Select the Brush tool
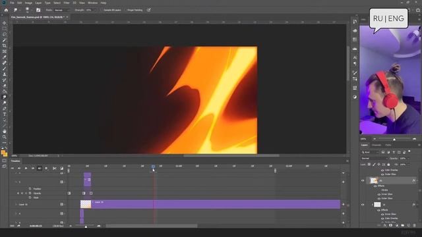Image resolution: width=422 pixels, height=237 pixels. point(5,68)
